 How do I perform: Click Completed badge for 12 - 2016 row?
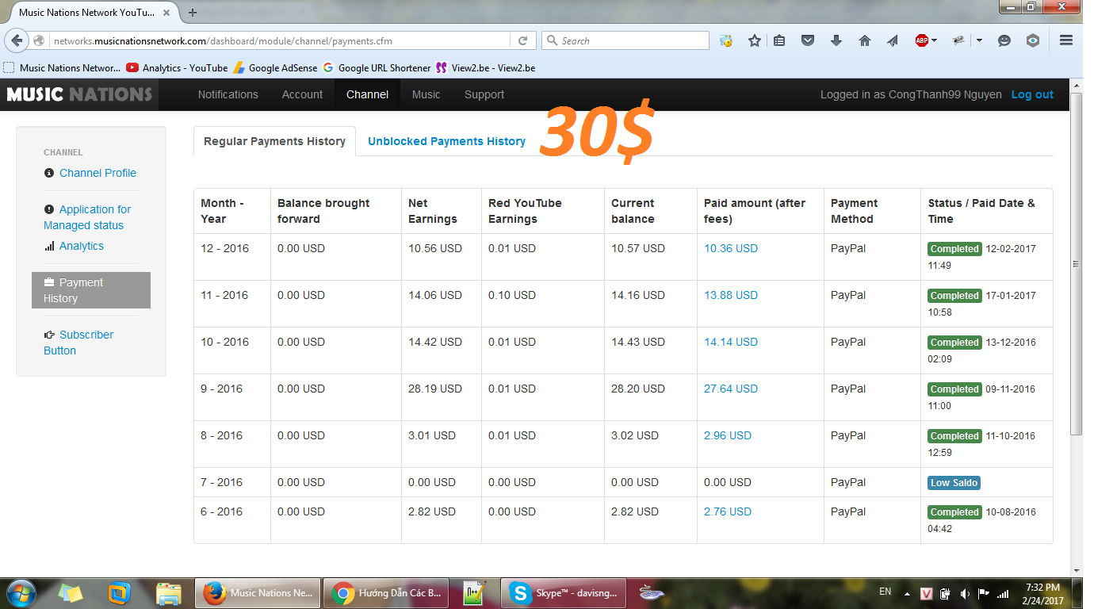tap(955, 249)
